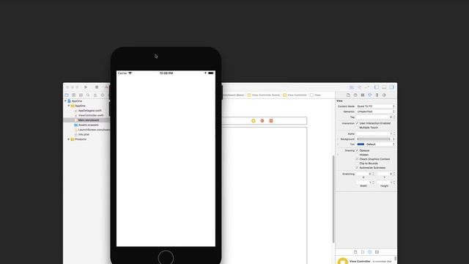Viewport: 469px width, 264px height.
Task: Click the Exit icon in scene dock
Action: coord(271,121)
